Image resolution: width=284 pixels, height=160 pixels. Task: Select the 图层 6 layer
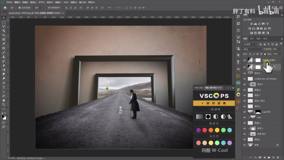tap(258, 106)
